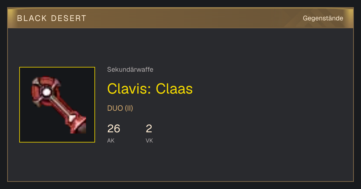Viewport: 361px width, 189px height.
Task: Click the AK stat label
Action: tap(111, 140)
